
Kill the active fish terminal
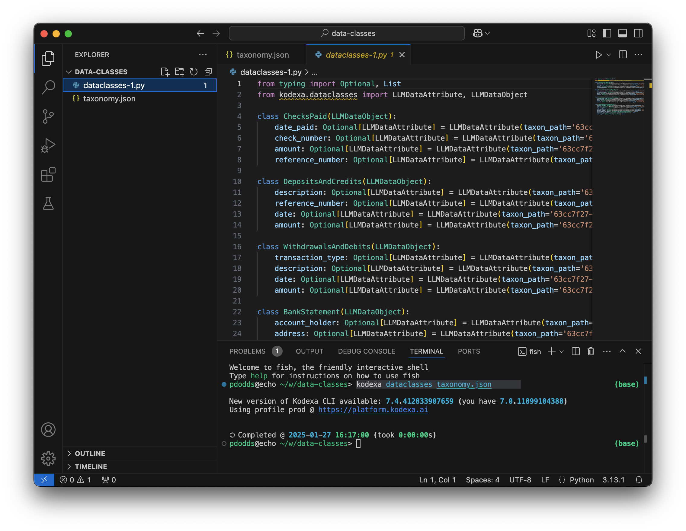[x=591, y=351]
